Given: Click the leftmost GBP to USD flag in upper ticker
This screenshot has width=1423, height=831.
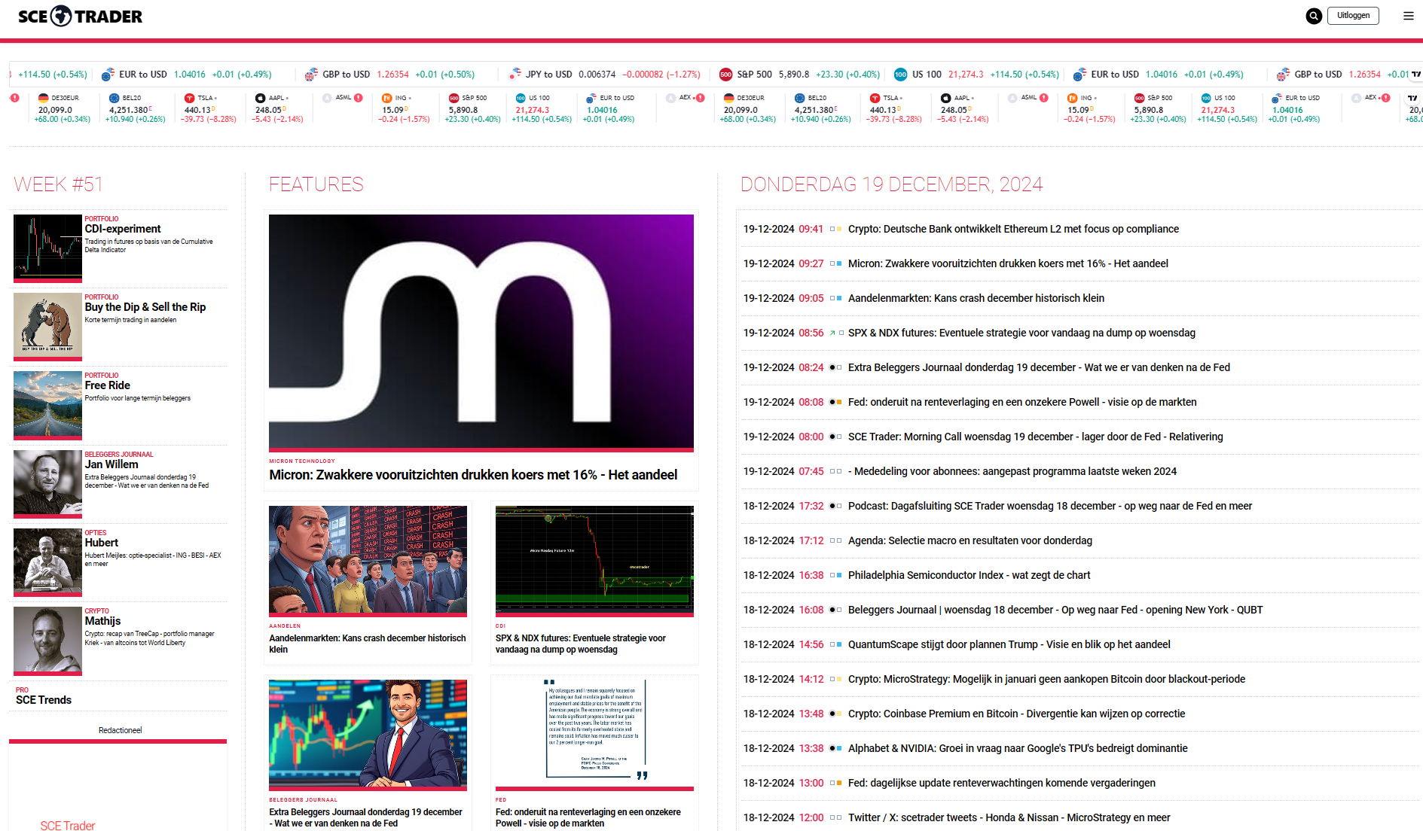Looking at the screenshot, I should [x=311, y=75].
